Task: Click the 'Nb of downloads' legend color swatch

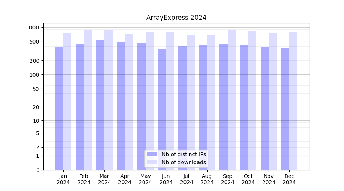Action: pyautogui.click(x=152, y=162)
